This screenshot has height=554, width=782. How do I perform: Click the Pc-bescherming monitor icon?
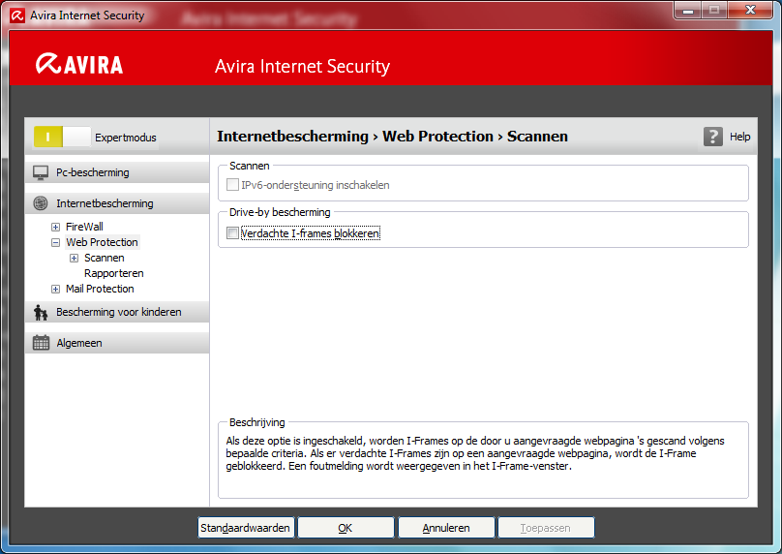click(41, 172)
